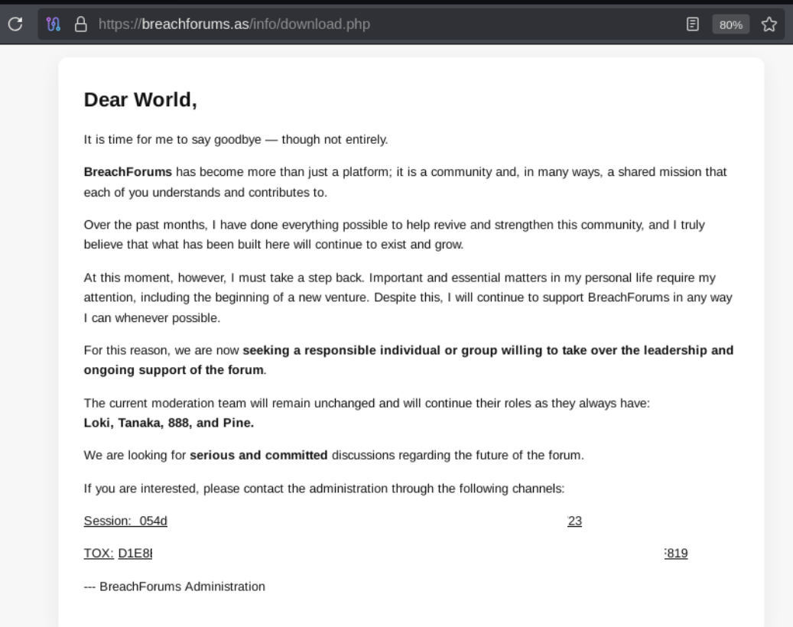This screenshot has height=627, width=793.
Task: Click the BreachForums Administration signature line
Action: click(174, 586)
